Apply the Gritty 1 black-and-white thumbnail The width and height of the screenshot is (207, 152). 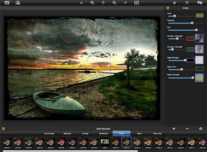coord(105,142)
